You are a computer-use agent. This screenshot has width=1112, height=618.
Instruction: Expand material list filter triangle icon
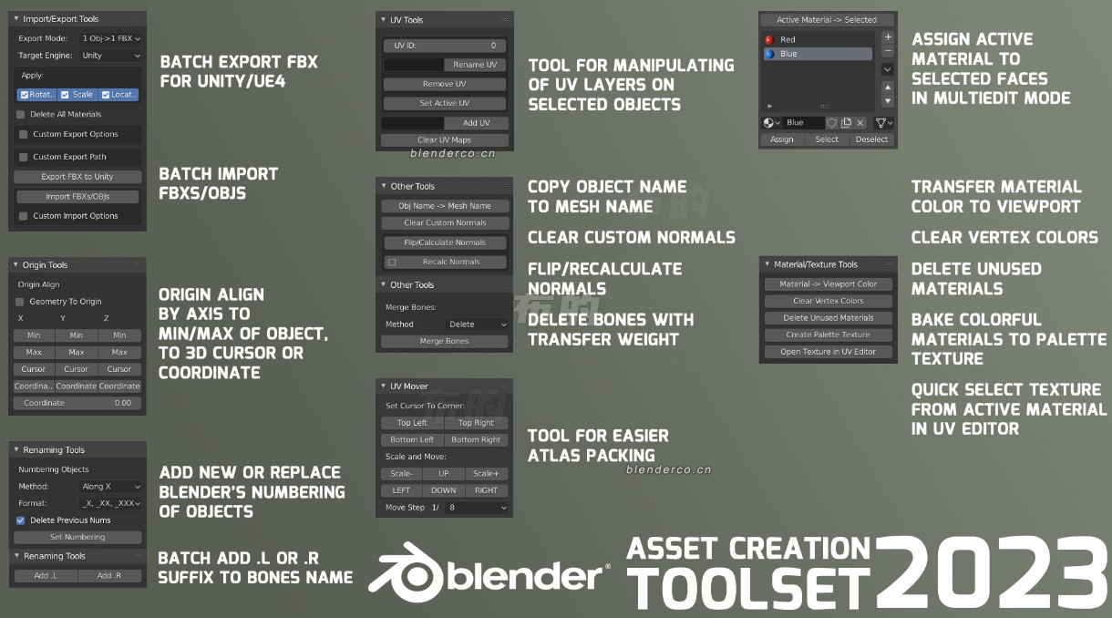click(770, 106)
